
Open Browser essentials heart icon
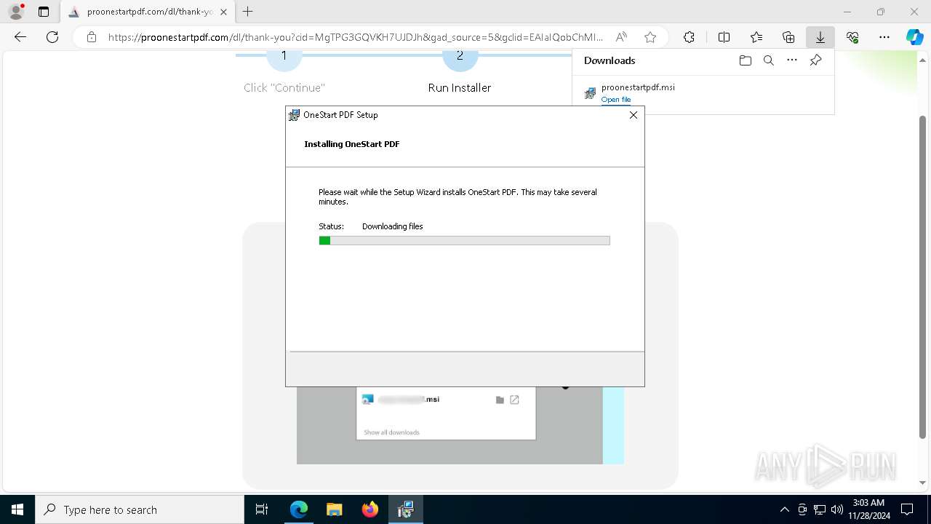pos(852,37)
